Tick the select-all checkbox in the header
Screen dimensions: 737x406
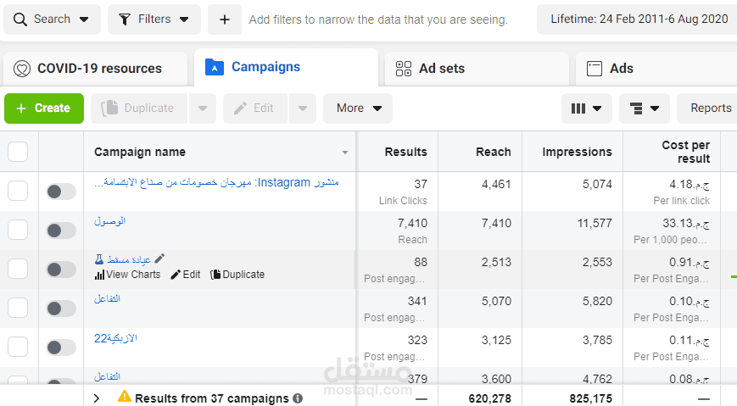point(18,152)
